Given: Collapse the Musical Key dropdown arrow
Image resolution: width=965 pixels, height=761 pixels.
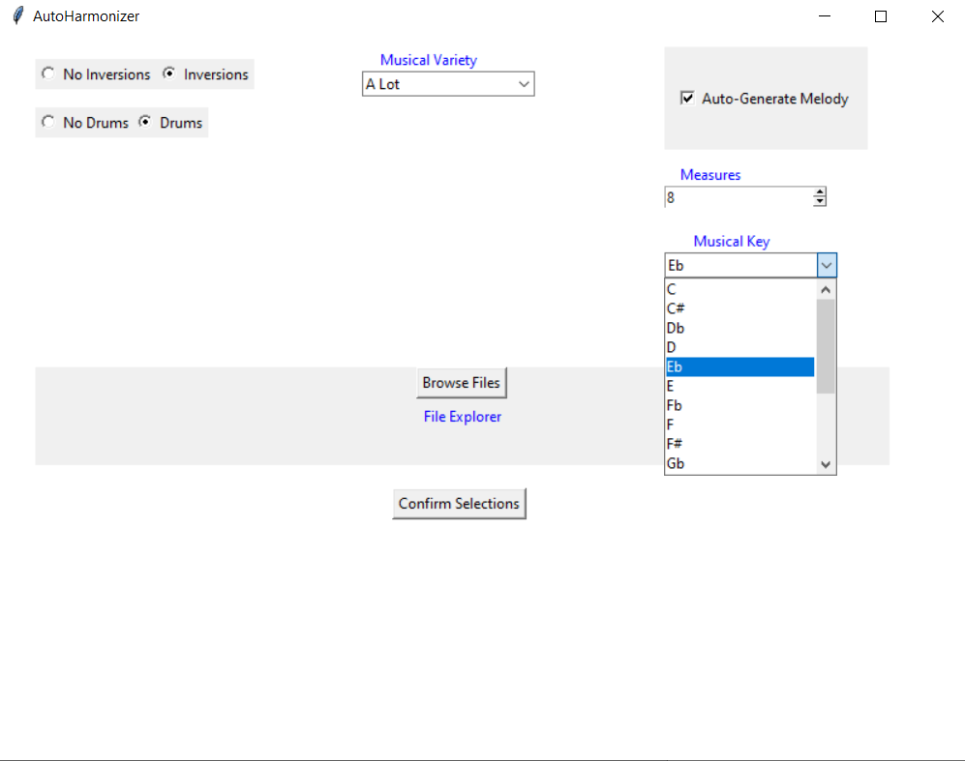Looking at the screenshot, I should 827,266.
